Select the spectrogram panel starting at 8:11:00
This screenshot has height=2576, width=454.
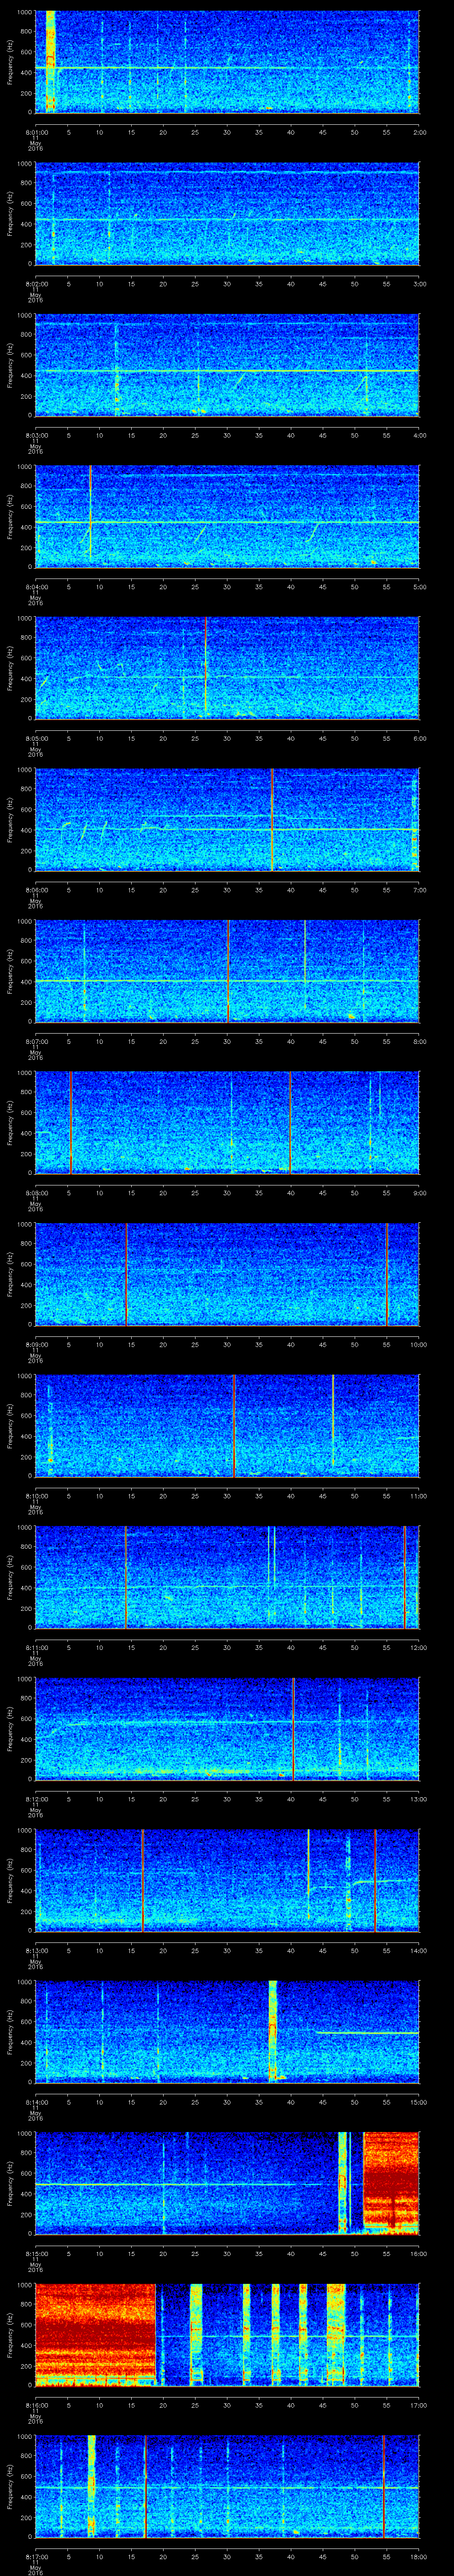[x=227, y=1577]
